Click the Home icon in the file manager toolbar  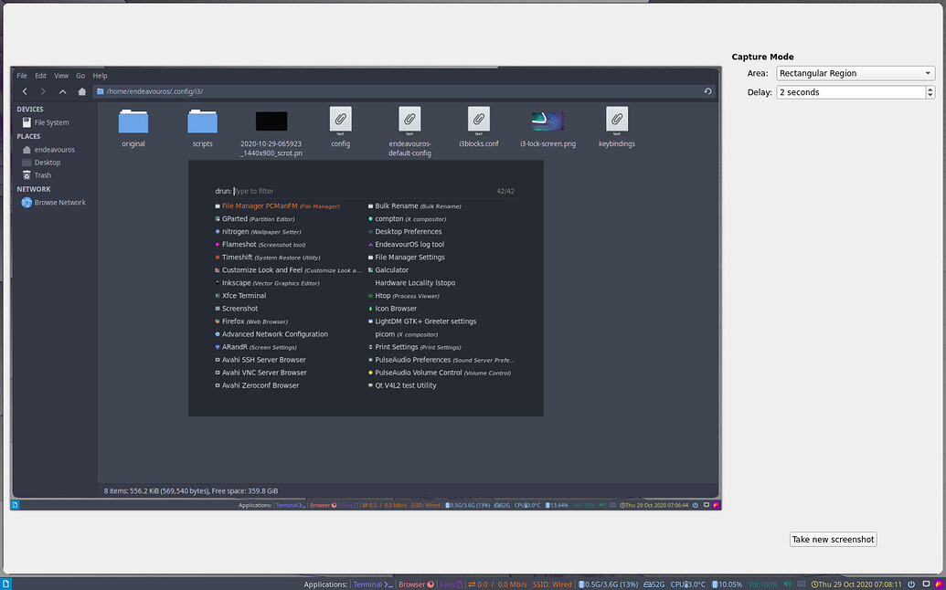[81, 91]
